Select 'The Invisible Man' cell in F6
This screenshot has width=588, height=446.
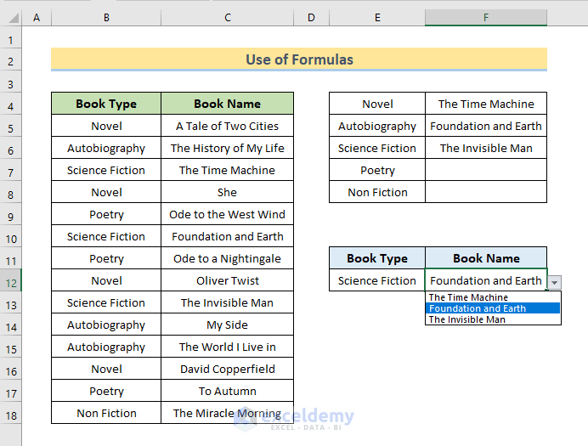(486, 148)
